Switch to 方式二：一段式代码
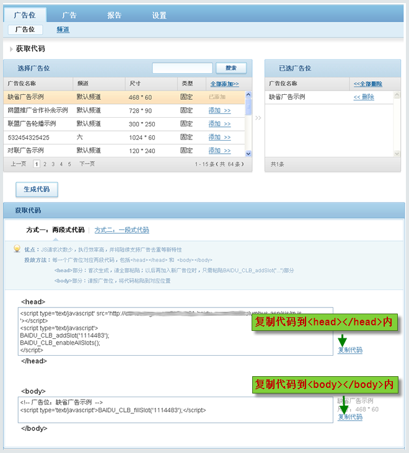Viewport: 409px width, 453px height. click(x=122, y=230)
